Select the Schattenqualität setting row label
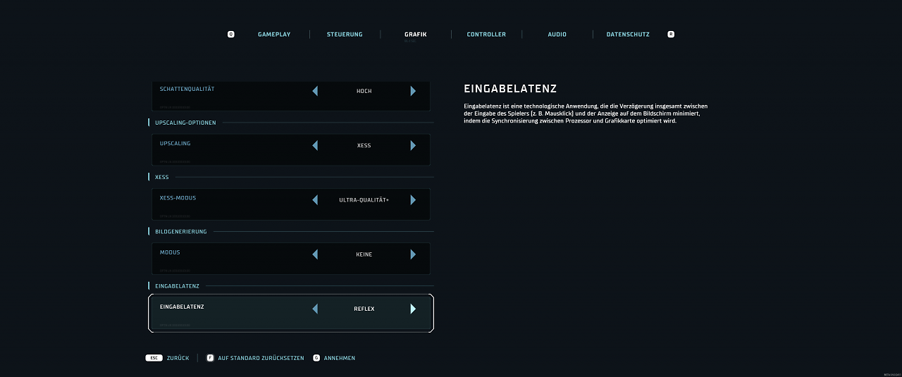This screenshot has width=902, height=377. [x=187, y=89]
